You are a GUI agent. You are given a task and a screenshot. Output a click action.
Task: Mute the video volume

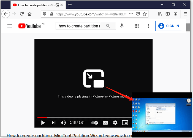(63, 123)
